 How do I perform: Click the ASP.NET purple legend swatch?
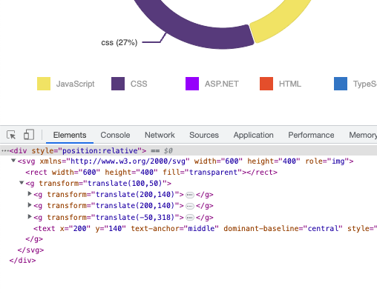[x=192, y=84]
